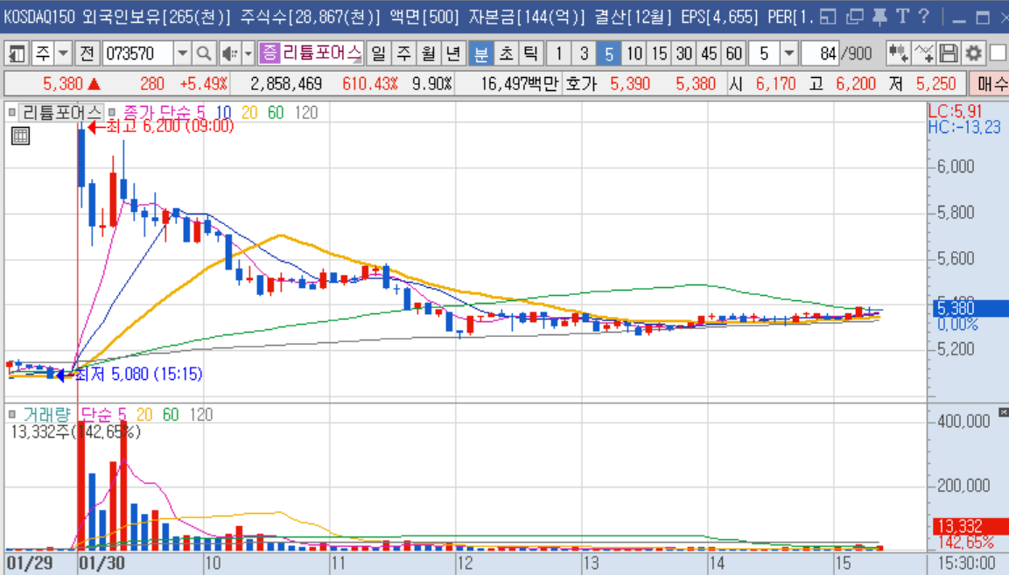Click the add candle chart icon
The width and height of the screenshot is (1009, 575).
pos(898,53)
